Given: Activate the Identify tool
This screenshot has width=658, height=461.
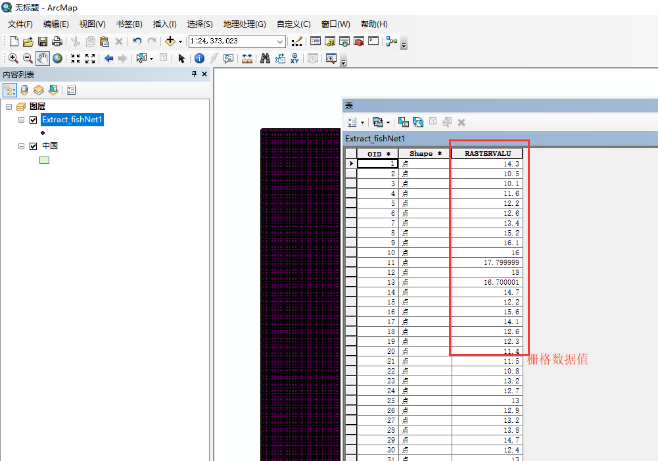Looking at the screenshot, I should 199,59.
